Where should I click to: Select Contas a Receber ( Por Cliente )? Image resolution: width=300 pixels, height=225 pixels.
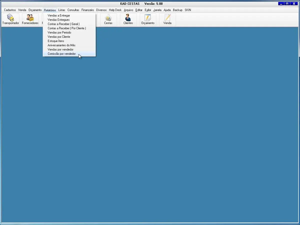click(x=67, y=28)
